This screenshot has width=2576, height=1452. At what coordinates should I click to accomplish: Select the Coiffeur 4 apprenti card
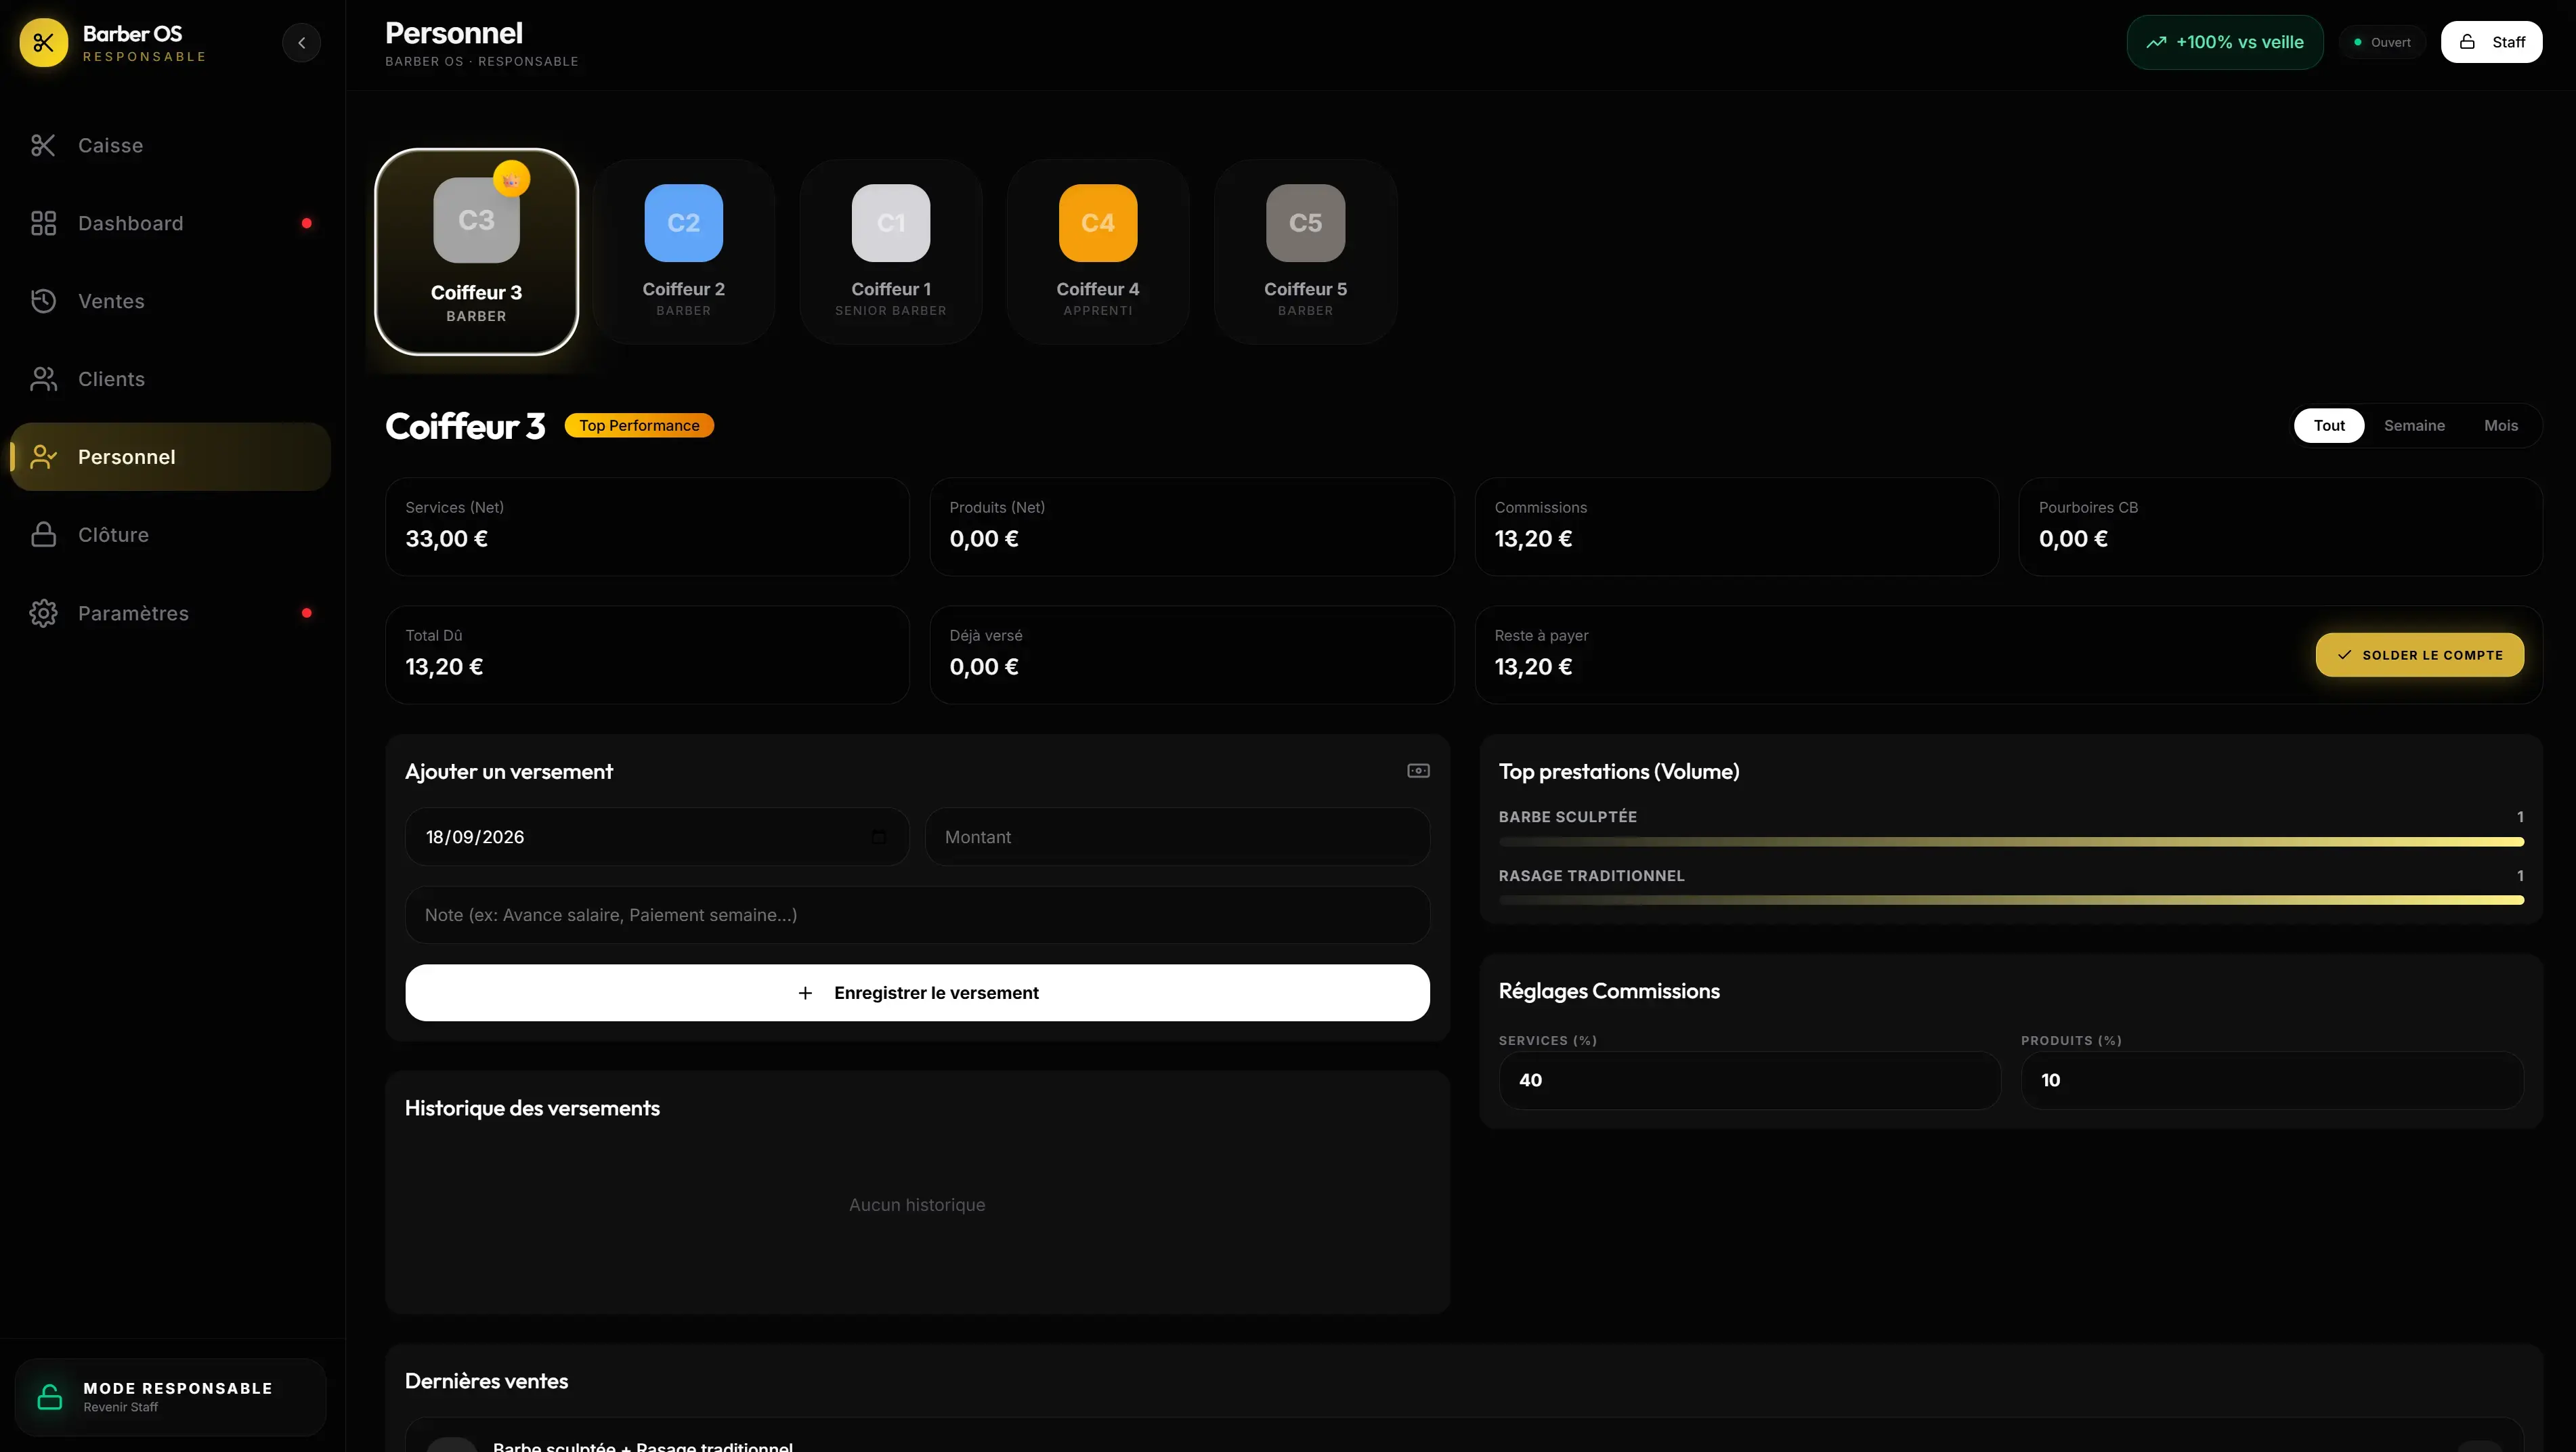1098,252
